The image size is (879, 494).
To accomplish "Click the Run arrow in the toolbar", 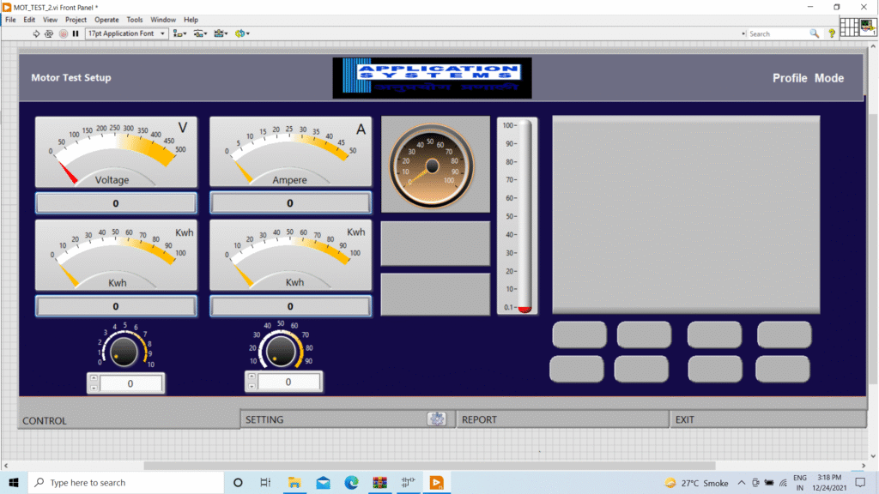I will [36, 33].
